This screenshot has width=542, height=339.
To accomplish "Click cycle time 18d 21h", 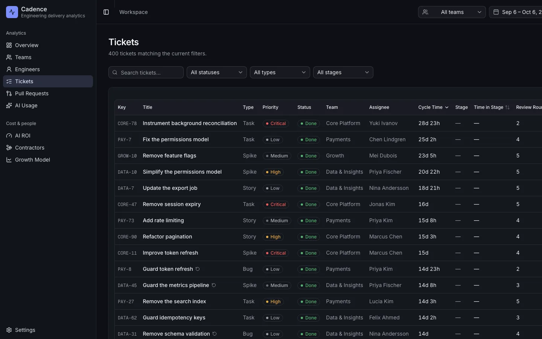I will point(429,188).
